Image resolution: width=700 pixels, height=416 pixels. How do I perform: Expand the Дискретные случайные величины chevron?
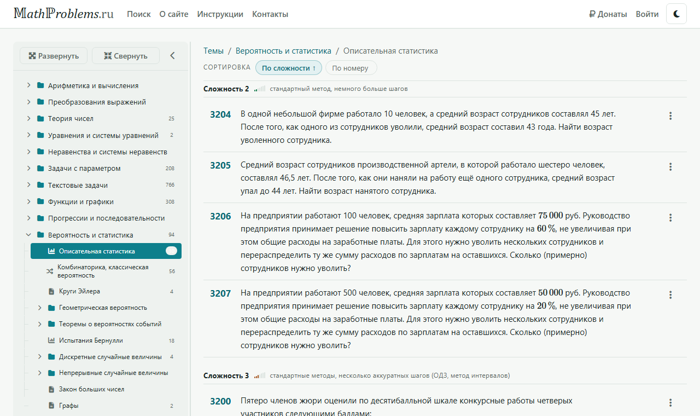39,357
